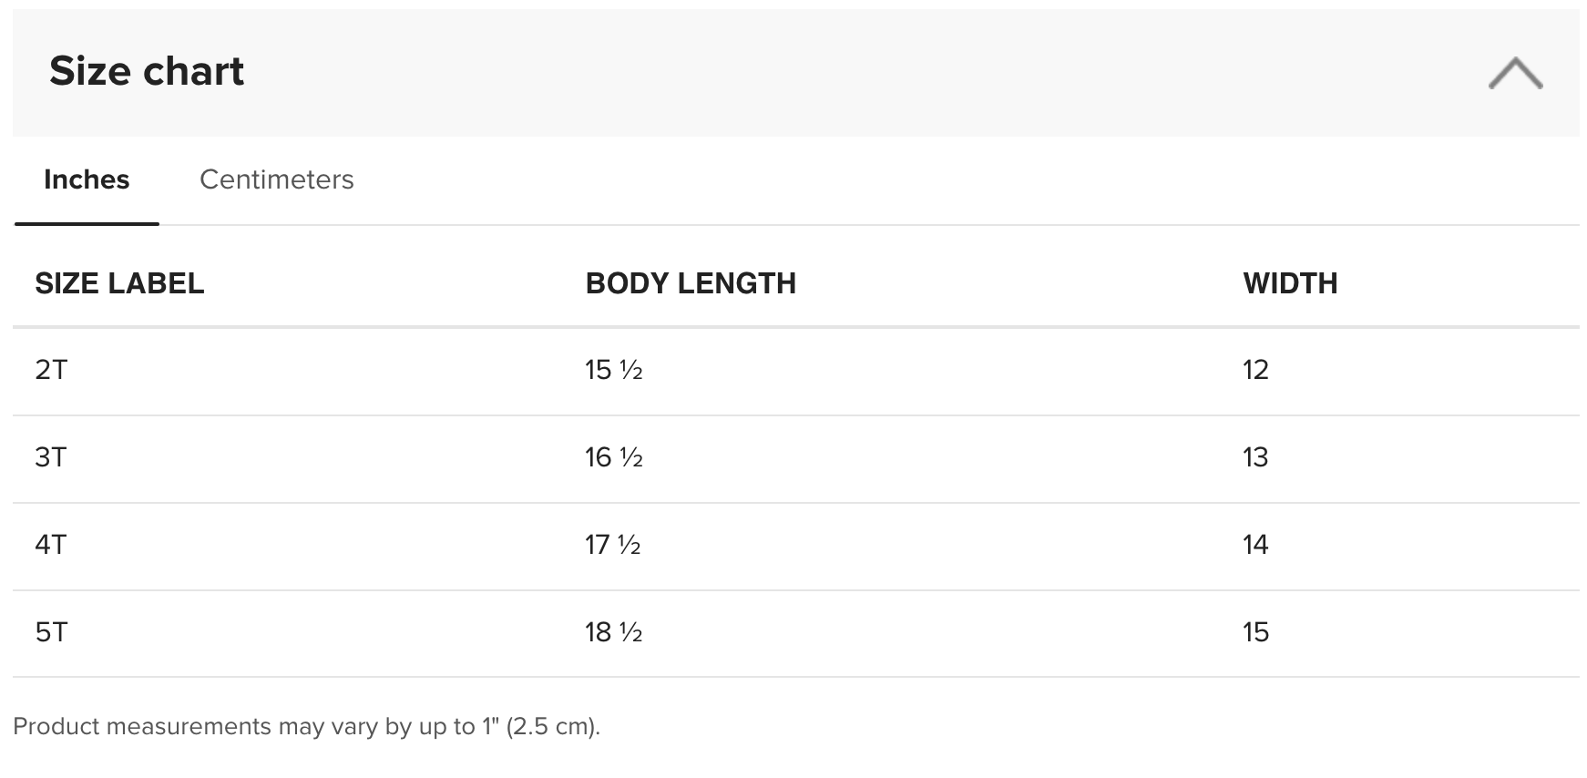1587x778 pixels.
Task: Click the SIZE LABEL column header
Action: (x=119, y=283)
